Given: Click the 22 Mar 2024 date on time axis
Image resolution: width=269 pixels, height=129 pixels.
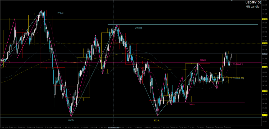Looking at the screenshot, I should 4,127.
